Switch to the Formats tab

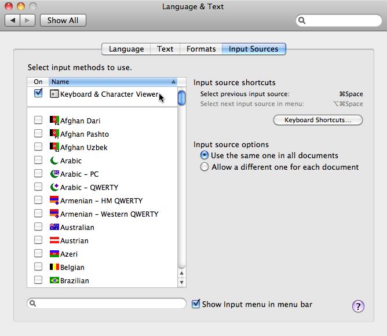pos(201,49)
